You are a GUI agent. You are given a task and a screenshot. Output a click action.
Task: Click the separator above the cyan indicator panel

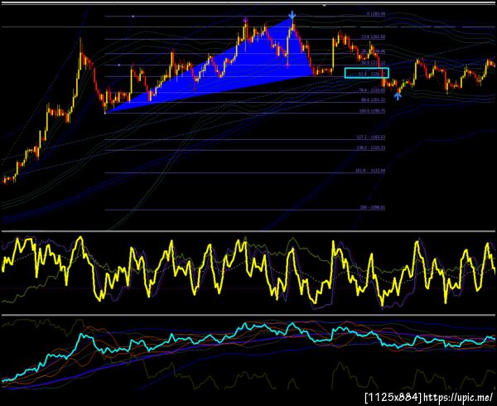point(248,315)
